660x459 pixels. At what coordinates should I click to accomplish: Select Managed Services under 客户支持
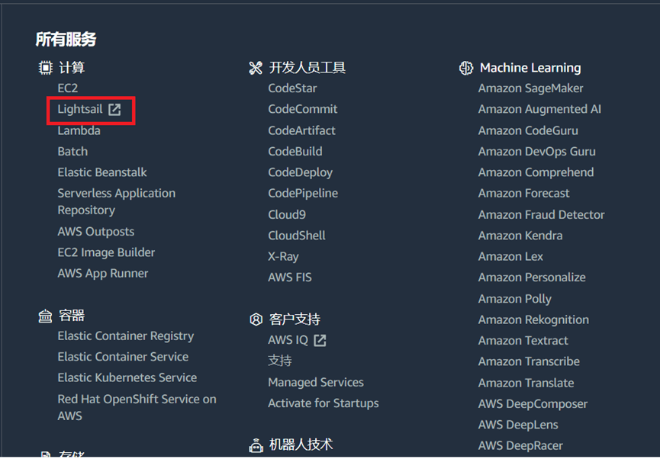316,382
